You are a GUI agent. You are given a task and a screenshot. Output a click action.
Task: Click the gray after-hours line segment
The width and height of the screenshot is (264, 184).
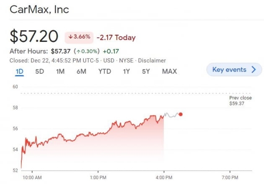click(x=171, y=115)
